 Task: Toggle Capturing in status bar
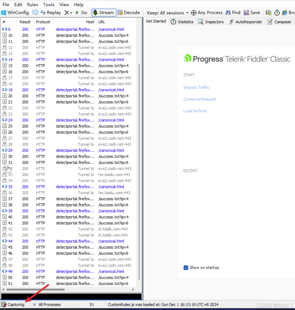(13, 305)
